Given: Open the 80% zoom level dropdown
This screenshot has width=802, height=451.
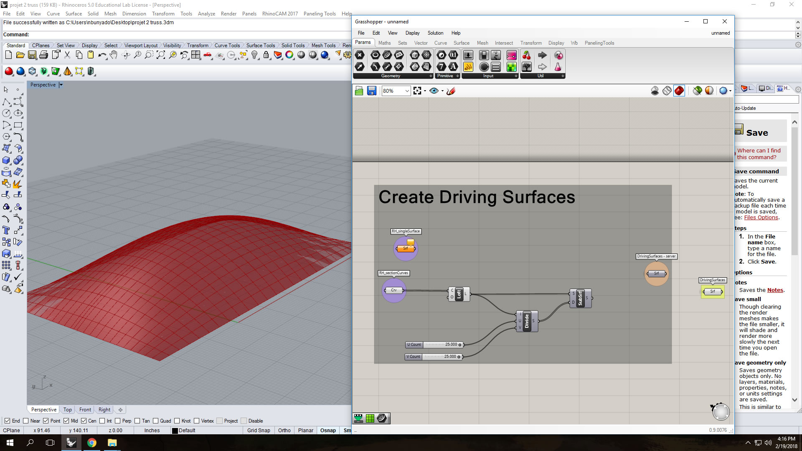Looking at the screenshot, I should coord(407,91).
